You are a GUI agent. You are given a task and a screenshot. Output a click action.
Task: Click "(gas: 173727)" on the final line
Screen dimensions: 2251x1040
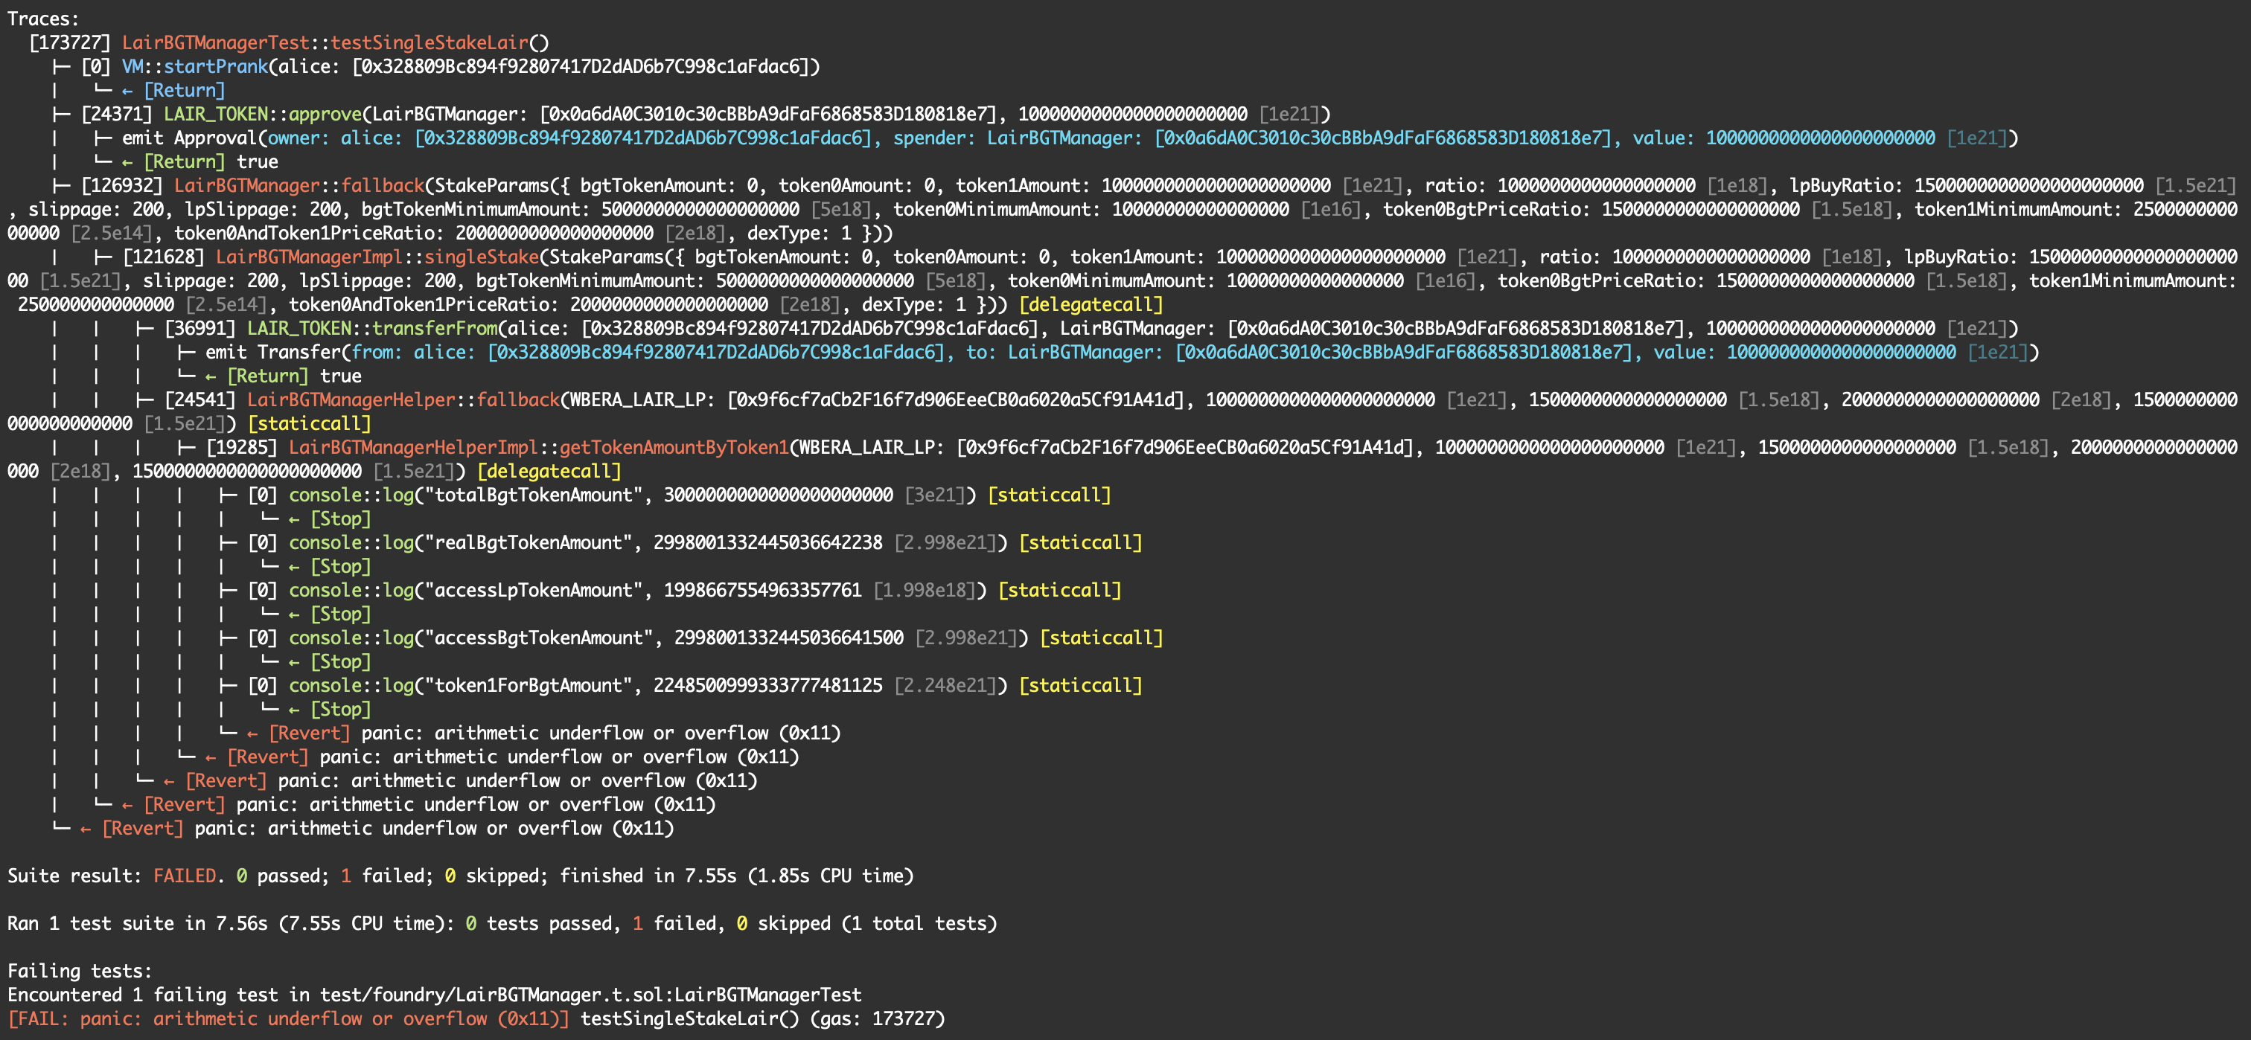pos(878,1018)
